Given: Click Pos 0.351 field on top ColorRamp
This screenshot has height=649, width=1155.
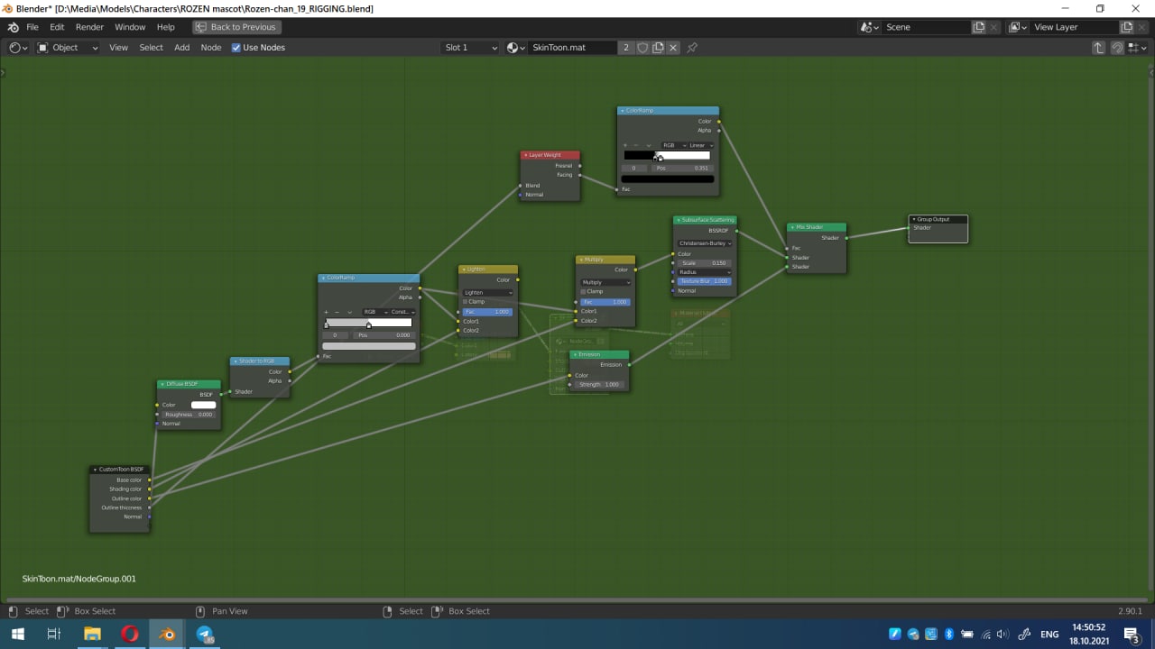Looking at the screenshot, I should tap(683, 169).
